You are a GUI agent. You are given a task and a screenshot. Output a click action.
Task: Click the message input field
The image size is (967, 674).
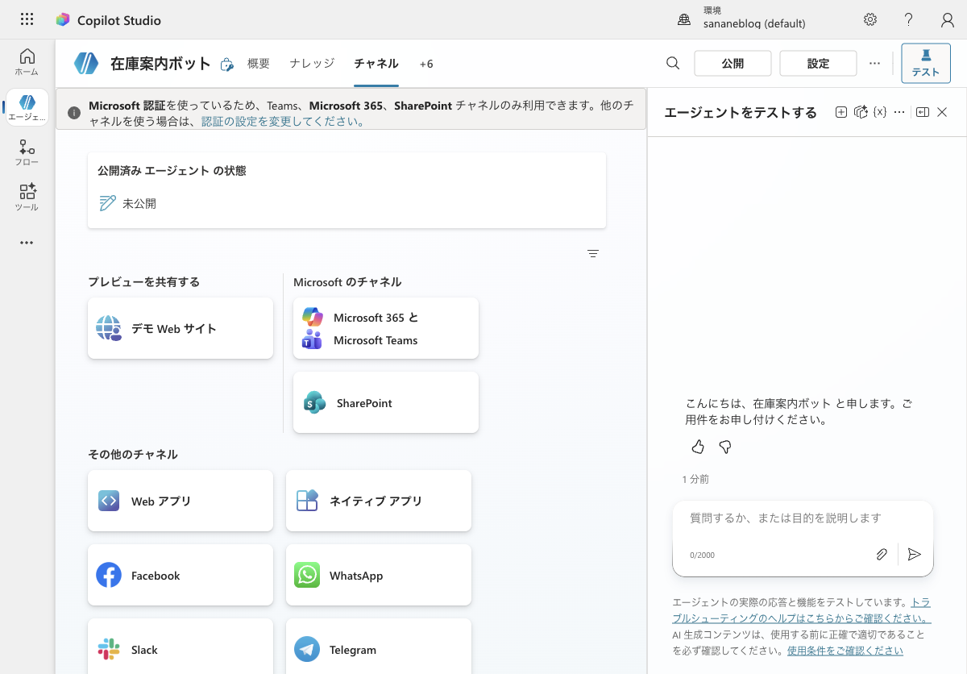pos(803,518)
